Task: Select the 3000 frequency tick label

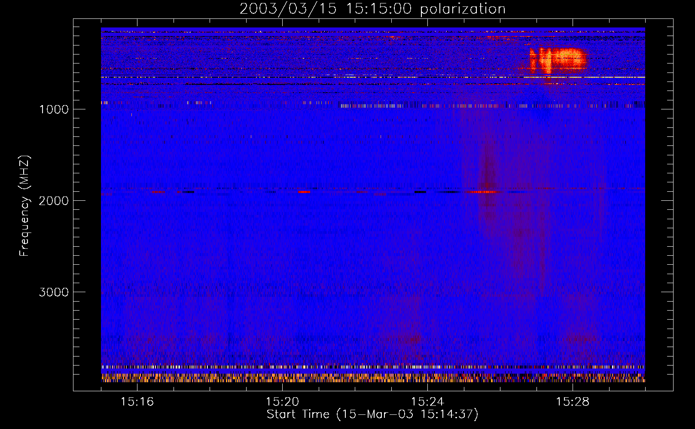Action: tap(54, 292)
